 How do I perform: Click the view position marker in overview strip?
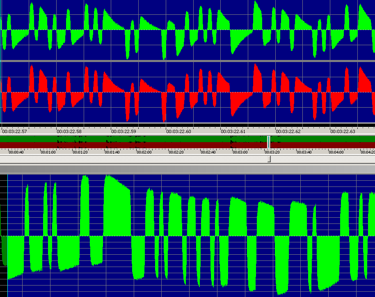click(x=269, y=142)
